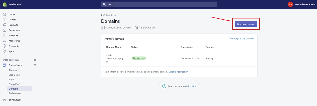
Task: Click the Domain Name column header
Action: pyautogui.click(x=114, y=47)
